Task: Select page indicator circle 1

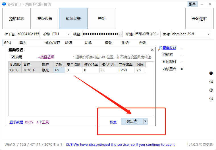Action: pos(211,73)
